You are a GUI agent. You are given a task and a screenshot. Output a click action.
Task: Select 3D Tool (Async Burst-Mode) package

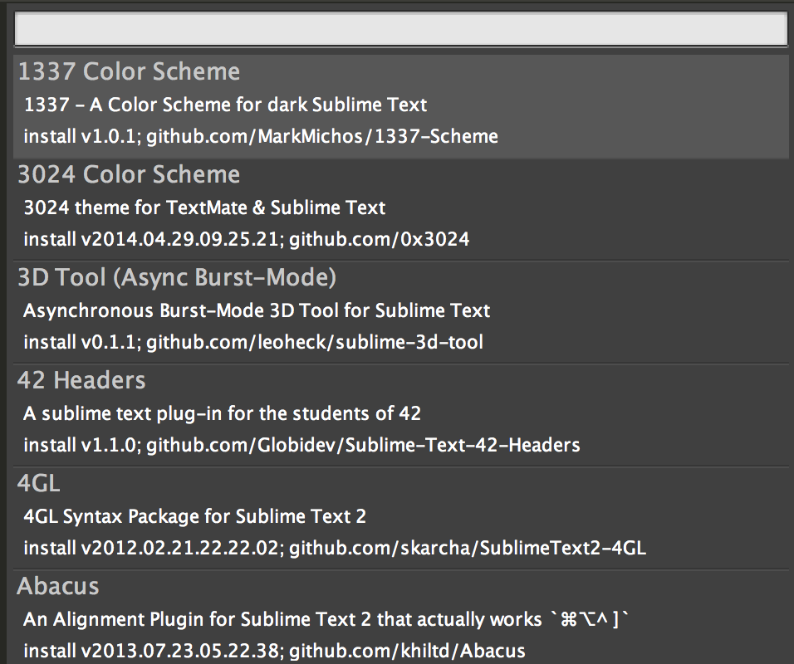tap(401, 312)
